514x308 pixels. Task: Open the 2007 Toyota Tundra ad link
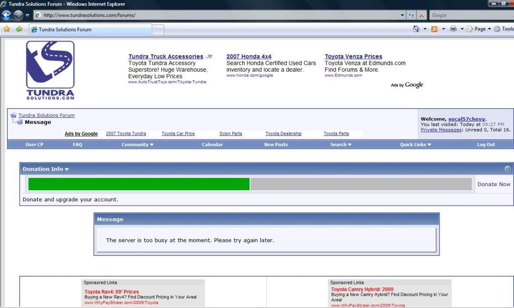(126, 133)
